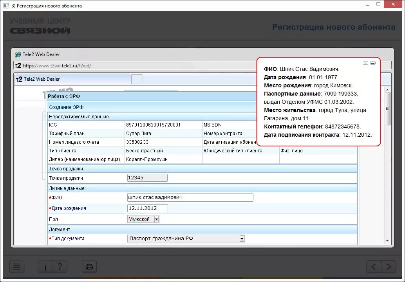Click the info 'i' button
Image resolution: width=405 pixels, height=282 pixels.
[45, 266]
